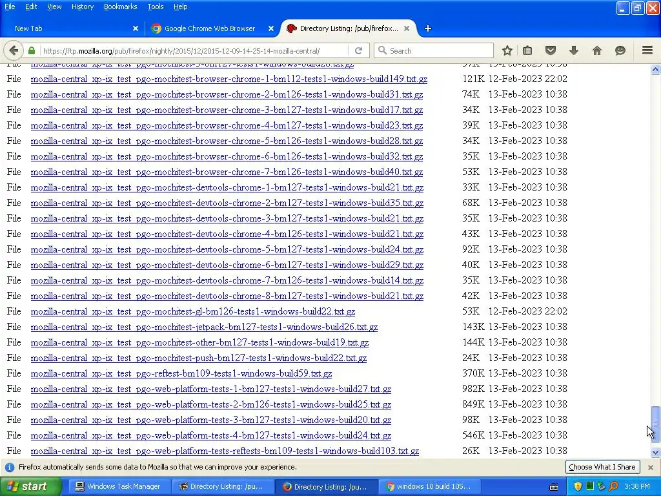Screen dimensions: 661x496
Task: Open web-platform-tests-1-bm127 build27 link
Action: (x=211, y=389)
